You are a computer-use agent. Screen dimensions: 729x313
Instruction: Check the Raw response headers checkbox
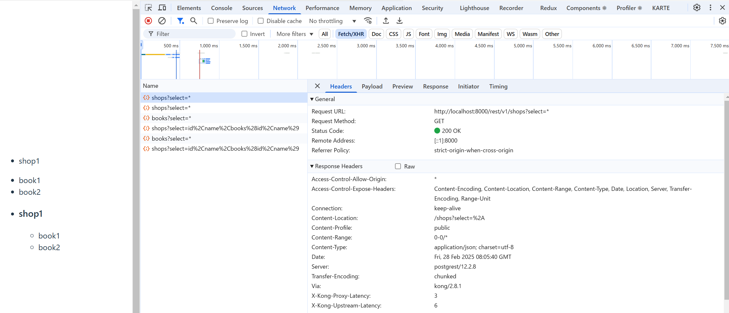pyautogui.click(x=398, y=166)
